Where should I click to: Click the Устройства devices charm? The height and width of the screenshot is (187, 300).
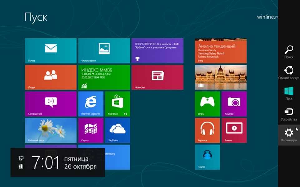click(289, 114)
